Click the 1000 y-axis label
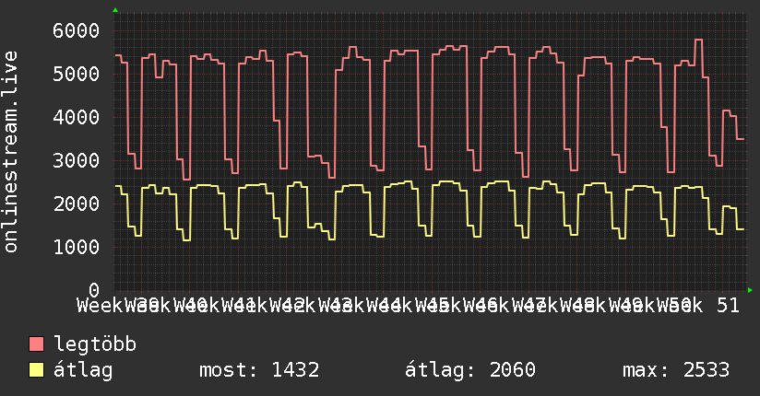760x396 pixels. pyautogui.click(x=77, y=248)
